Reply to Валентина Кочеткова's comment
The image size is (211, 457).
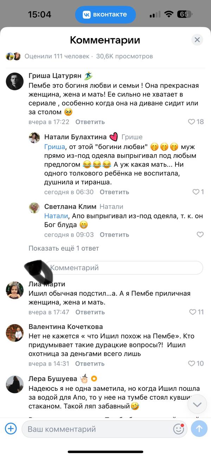pos(90,363)
